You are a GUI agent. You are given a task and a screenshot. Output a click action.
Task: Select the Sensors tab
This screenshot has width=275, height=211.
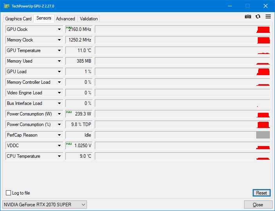tap(43, 18)
